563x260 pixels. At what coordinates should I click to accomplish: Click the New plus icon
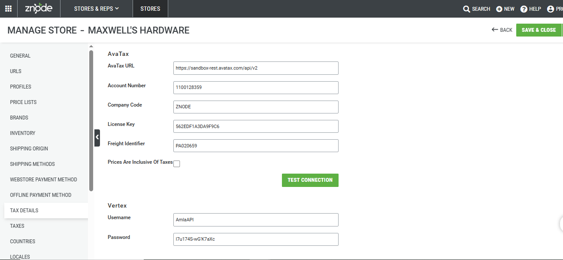pos(499,9)
